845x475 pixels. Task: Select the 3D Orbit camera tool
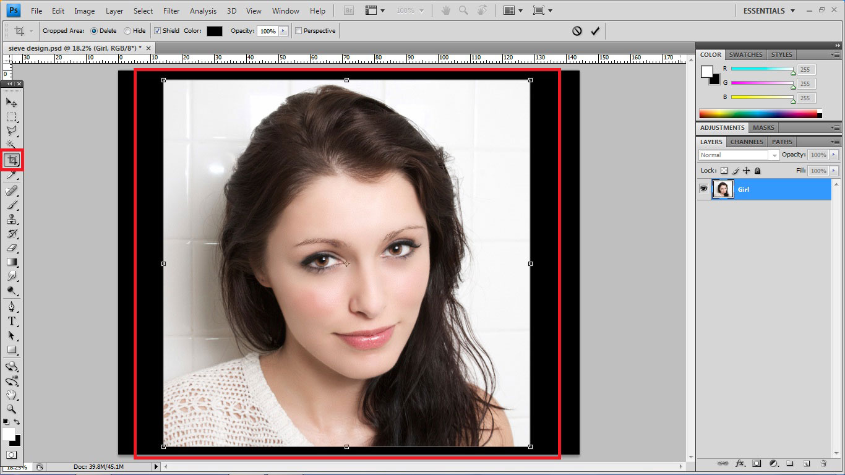12,380
